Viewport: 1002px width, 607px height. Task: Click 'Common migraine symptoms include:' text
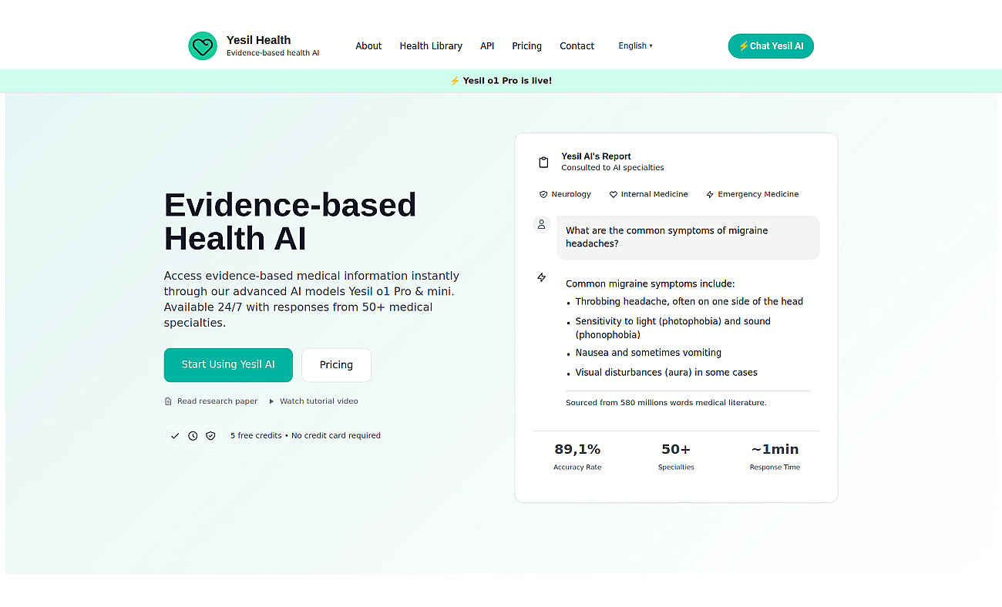pos(650,284)
